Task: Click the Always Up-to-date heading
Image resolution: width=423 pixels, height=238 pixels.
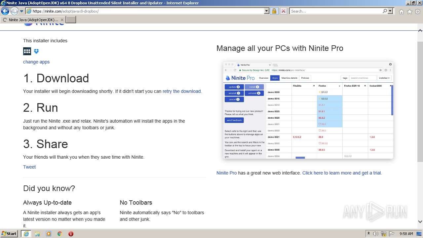Action: click(x=47, y=202)
